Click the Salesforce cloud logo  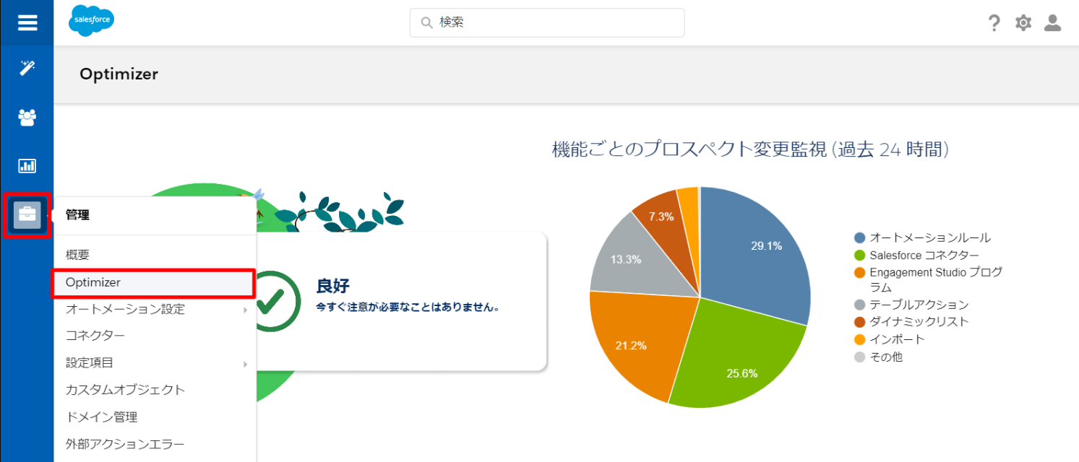(x=91, y=21)
